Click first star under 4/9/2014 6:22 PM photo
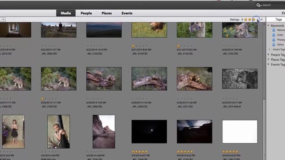285x160 pixels. [178, 152]
